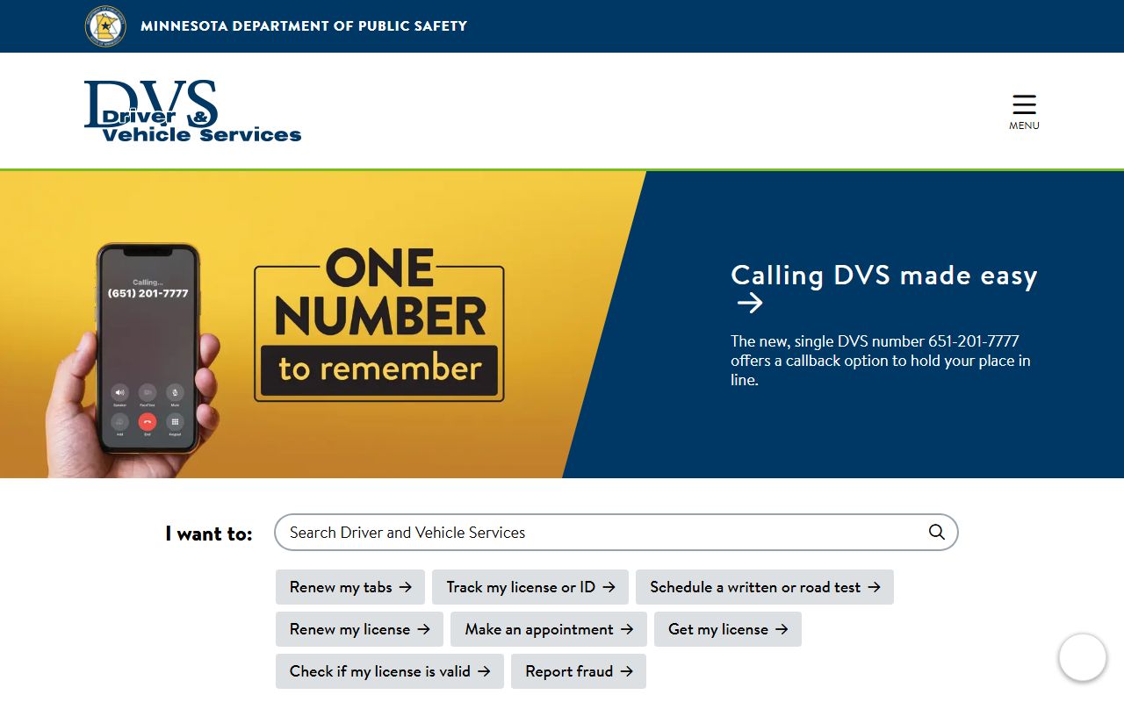Click the arrow under Calling DVS made easy
This screenshot has height=702, width=1124.
(x=750, y=304)
